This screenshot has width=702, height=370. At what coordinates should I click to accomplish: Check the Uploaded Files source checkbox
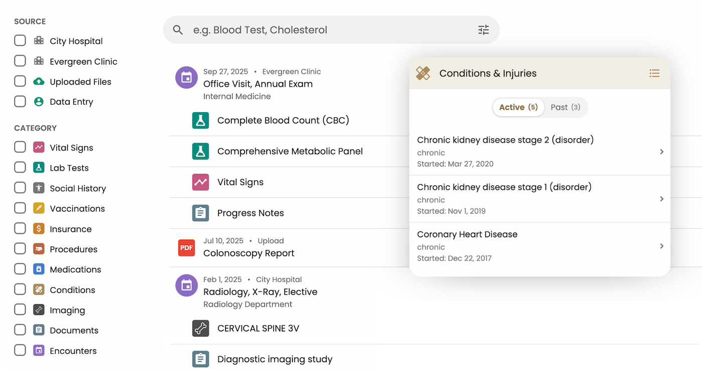click(x=20, y=81)
